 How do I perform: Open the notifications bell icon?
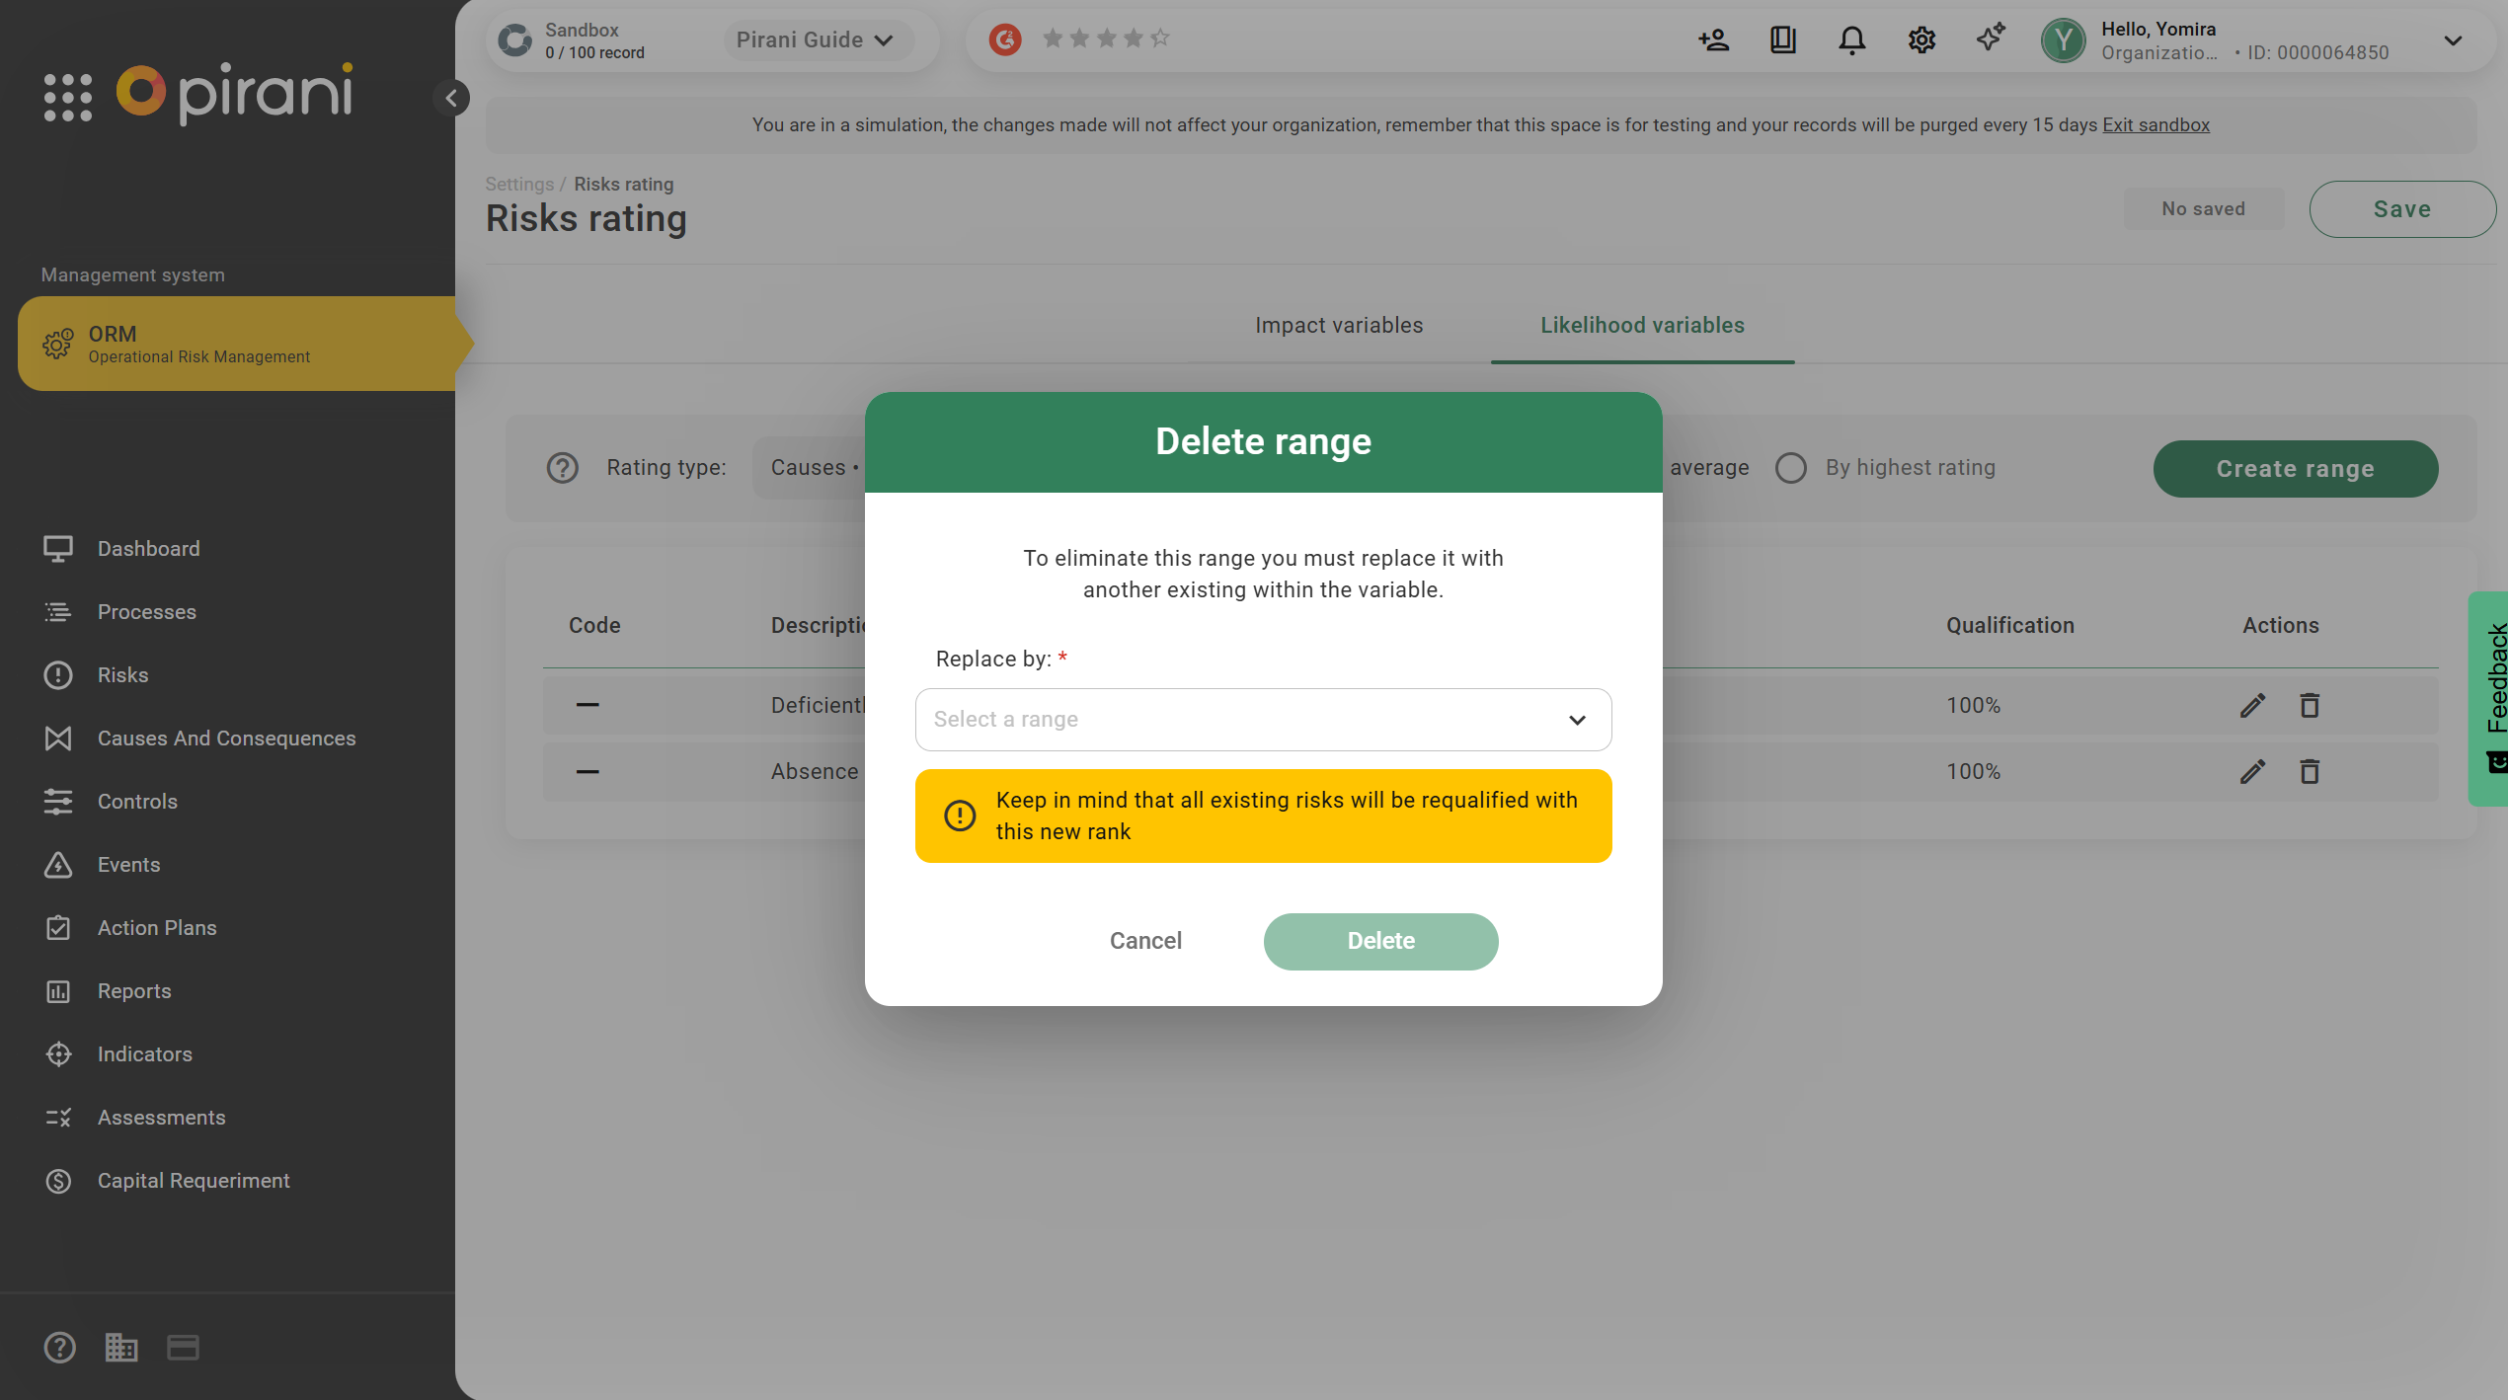[x=1851, y=40]
